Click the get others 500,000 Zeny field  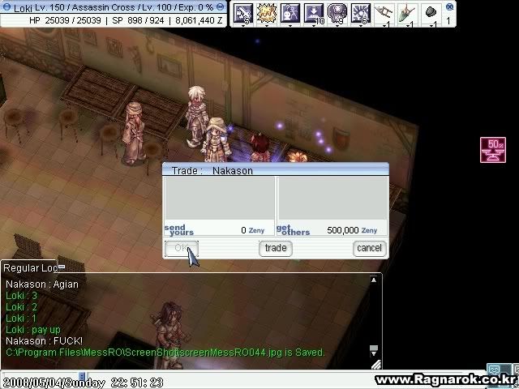pos(332,229)
